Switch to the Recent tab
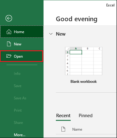 63,116
